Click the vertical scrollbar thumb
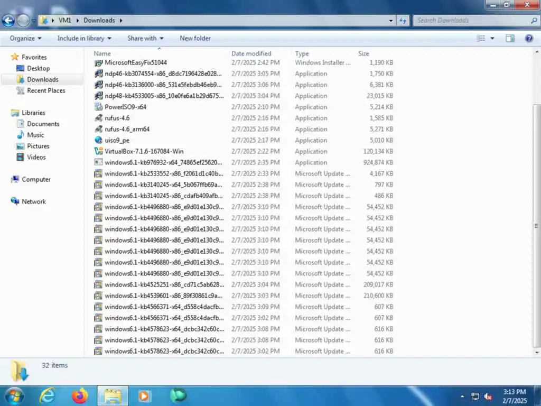This screenshot has width=541, height=406. (x=536, y=226)
